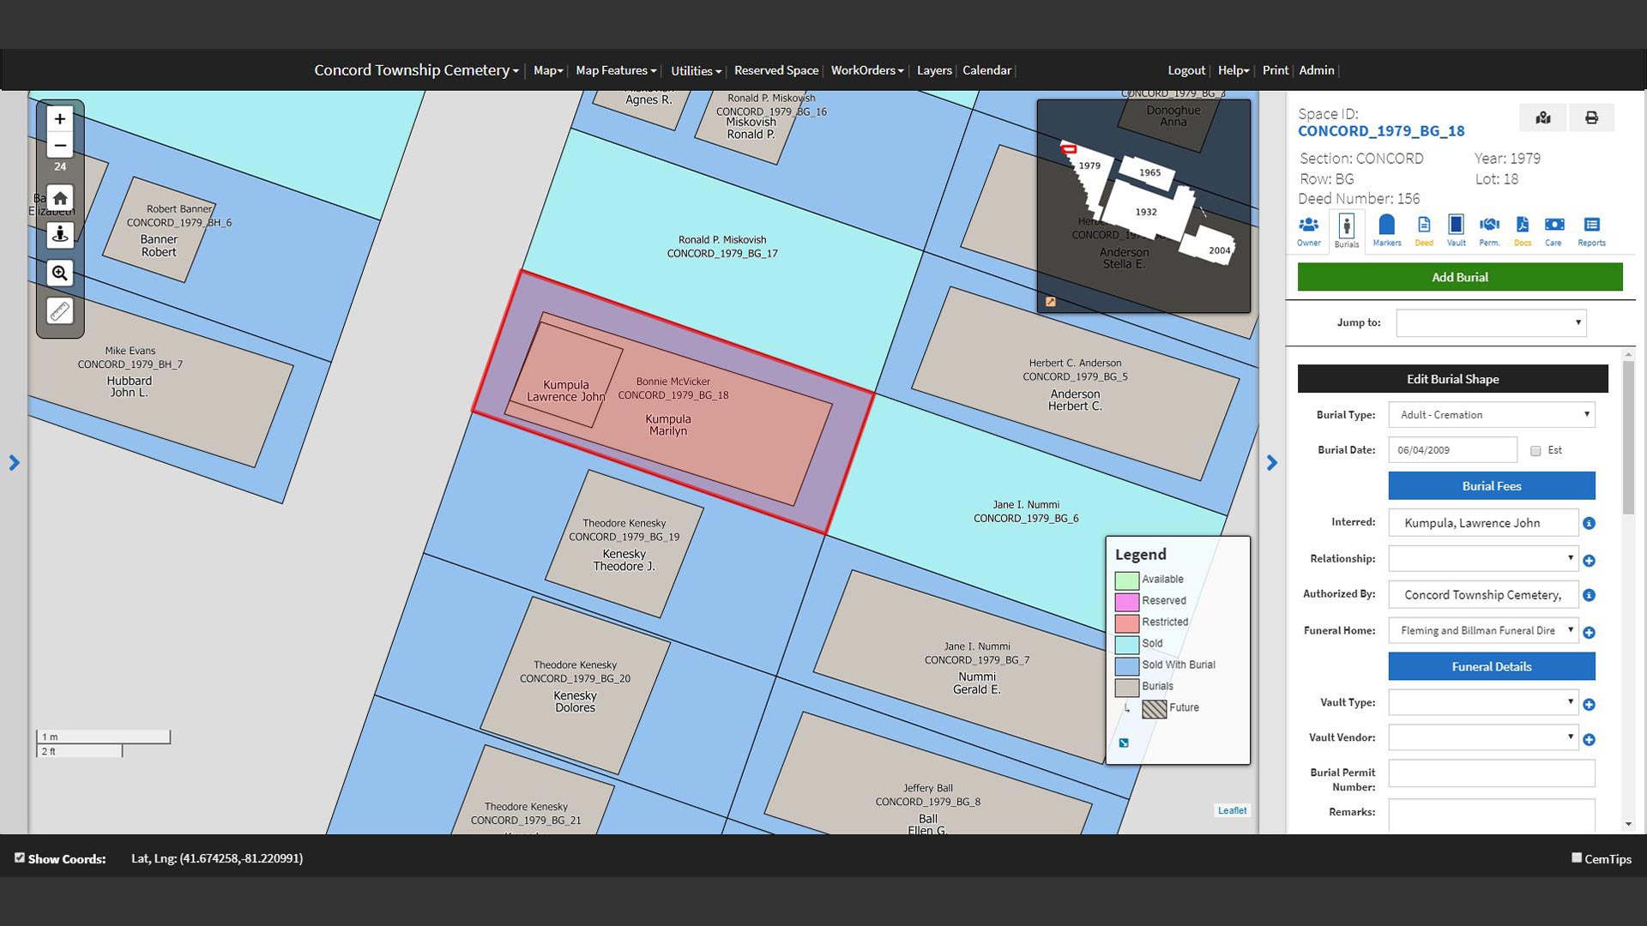Open the Relationship dropdown
The height and width of the screenshot is (926, 1647).
1483,558
